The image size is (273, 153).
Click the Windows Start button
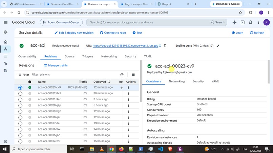(x=5, y=149)
